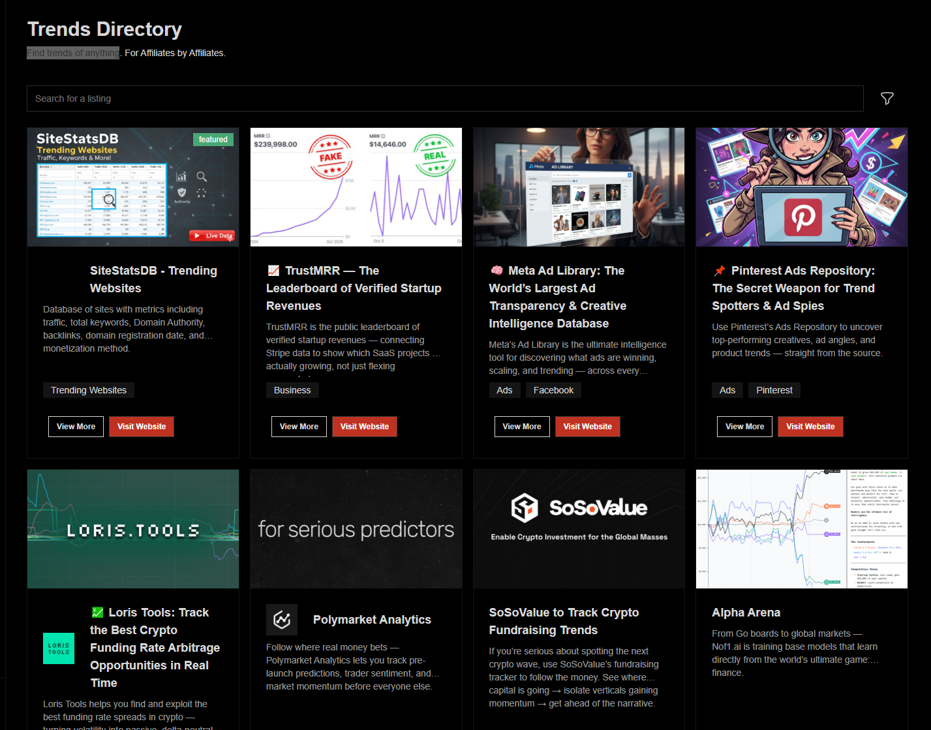The image size is (931, 730).
Task: Open SoSoValue to Track Crypto Fundraising title
Action: pyautogui.click(x=564, y=621)
